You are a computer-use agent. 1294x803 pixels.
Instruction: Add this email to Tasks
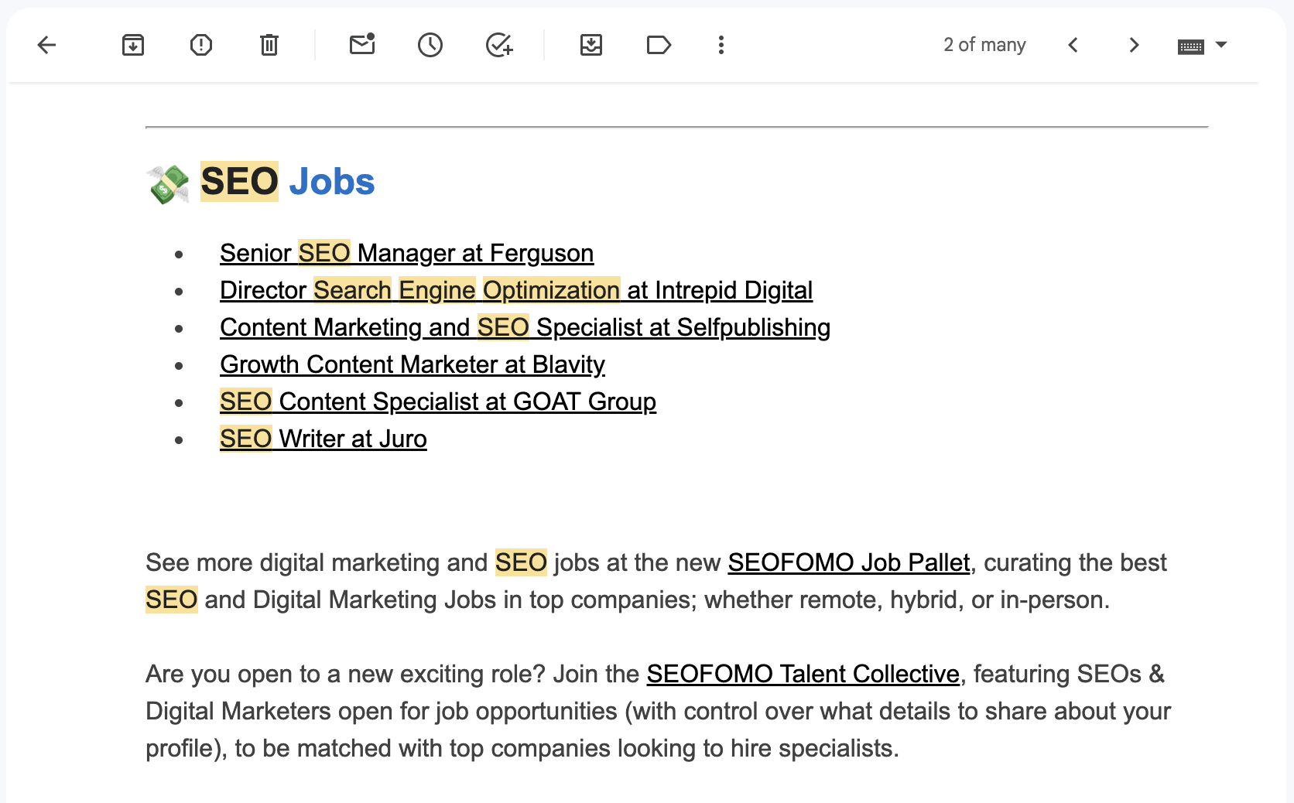click(x=499, y=45)
